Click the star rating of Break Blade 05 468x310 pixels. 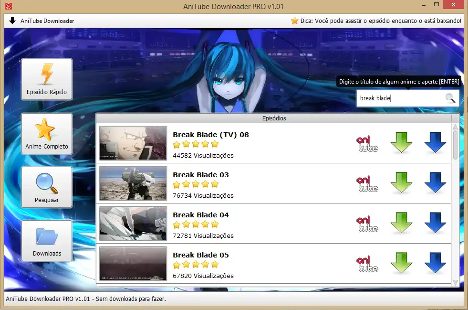(196, 265)
